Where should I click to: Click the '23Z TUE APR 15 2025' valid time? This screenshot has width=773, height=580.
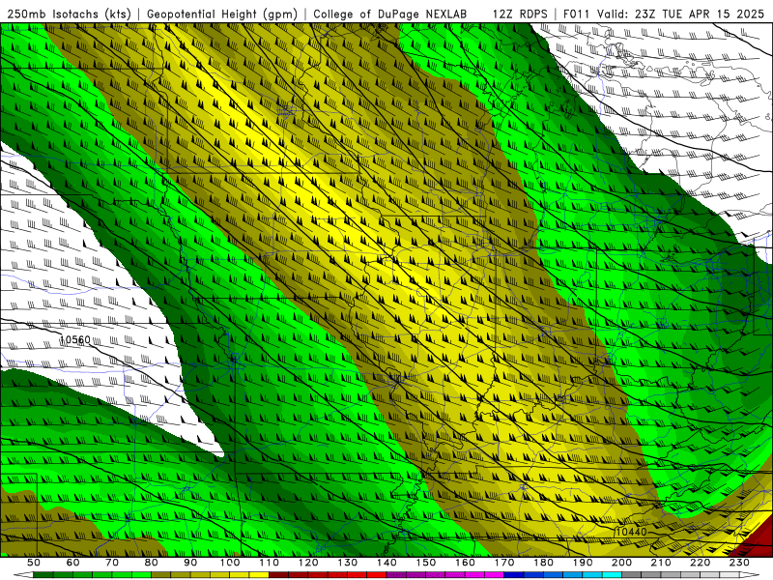[700, 14]
